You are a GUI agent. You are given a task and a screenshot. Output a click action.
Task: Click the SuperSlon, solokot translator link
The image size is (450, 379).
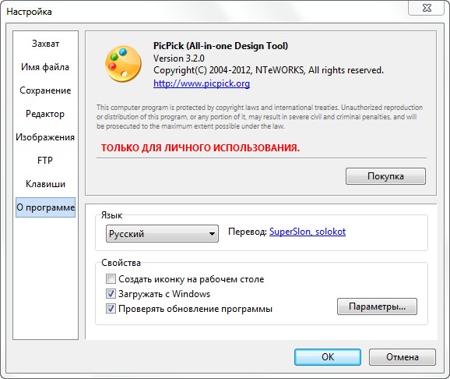308,232
